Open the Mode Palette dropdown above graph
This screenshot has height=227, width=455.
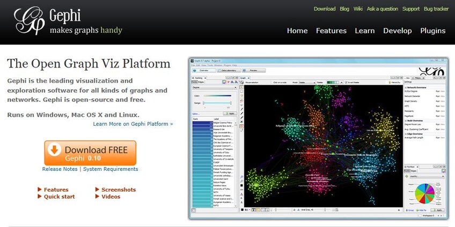(307, 82)
